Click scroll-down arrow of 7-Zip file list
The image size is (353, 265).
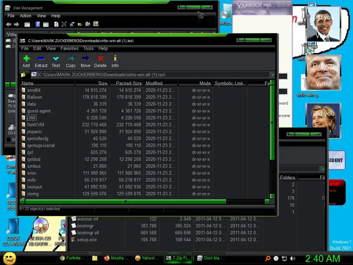point(272,196)
